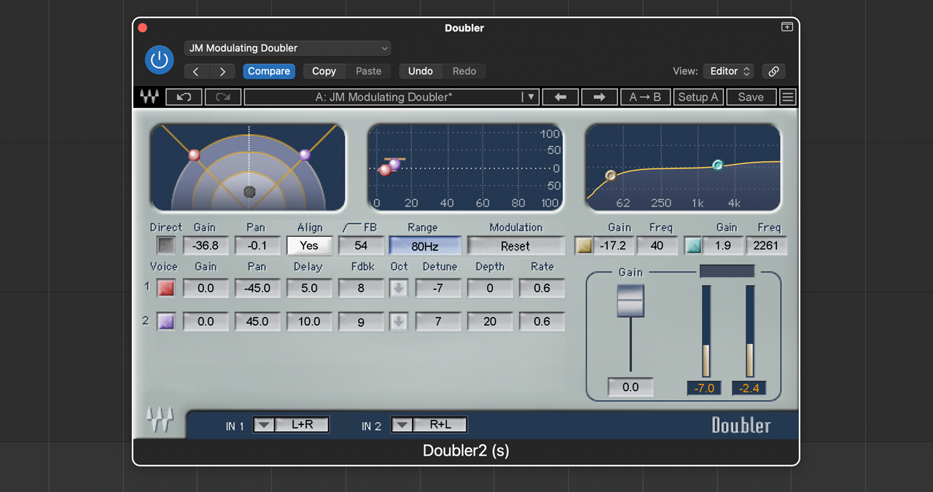The width and height of the screenshot is (933, 492).
Task: Toggle Align Yes button
Action: pos(309,246)
